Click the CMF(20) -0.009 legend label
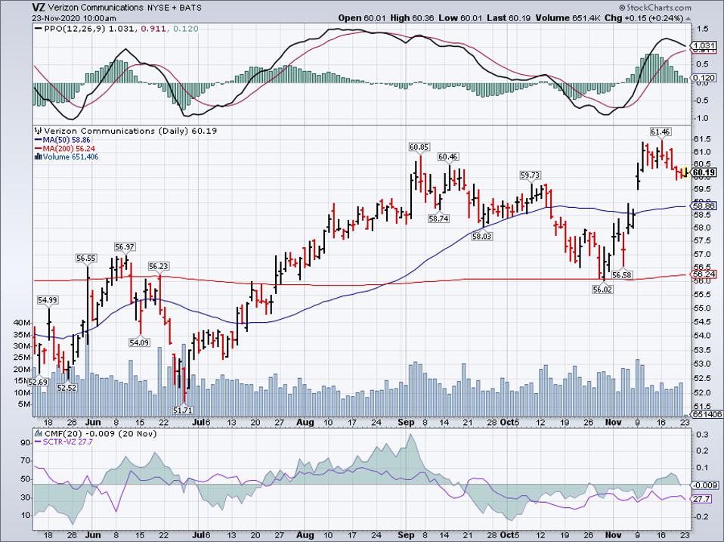Viewport: 724px width, 542px height. (100, 434)
